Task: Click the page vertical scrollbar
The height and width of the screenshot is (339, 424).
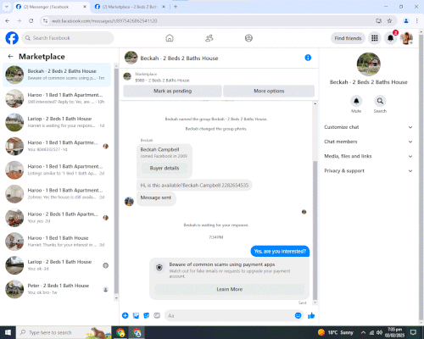Action: pos(421,177)
